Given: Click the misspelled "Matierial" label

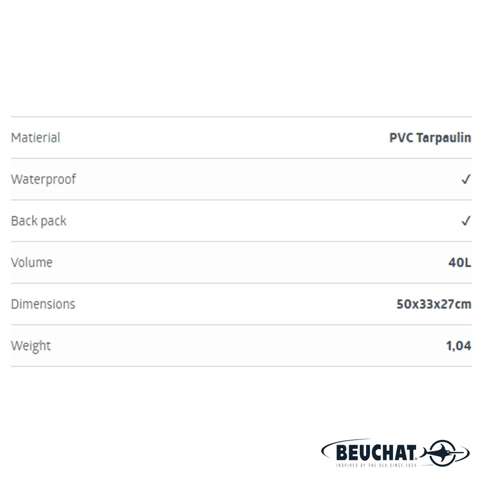Looking at the screenshot, I should point(35,138).
